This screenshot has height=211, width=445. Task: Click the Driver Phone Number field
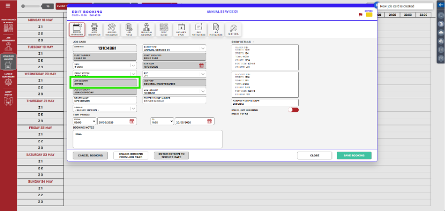174,100
